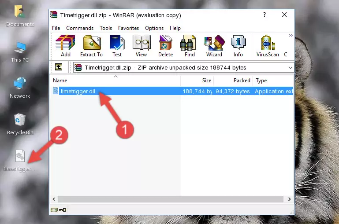Image resolution: width=339 pixels, height=224 pixels.
Task: Select the This PC desktop icon
Action: point(20,52)
